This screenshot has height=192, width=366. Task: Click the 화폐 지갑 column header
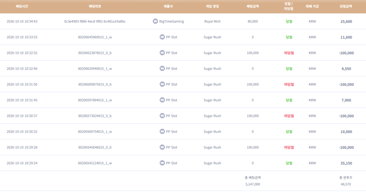click(x=313, y=6)
